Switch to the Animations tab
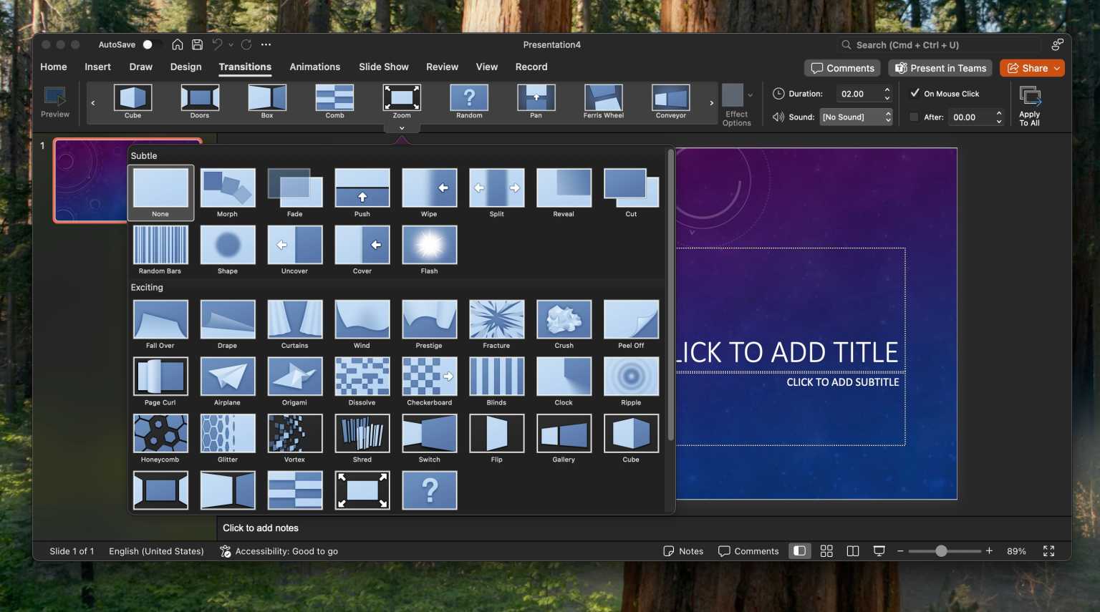The width and height of the screenshot is (1100, 612). tap(314, 67)
